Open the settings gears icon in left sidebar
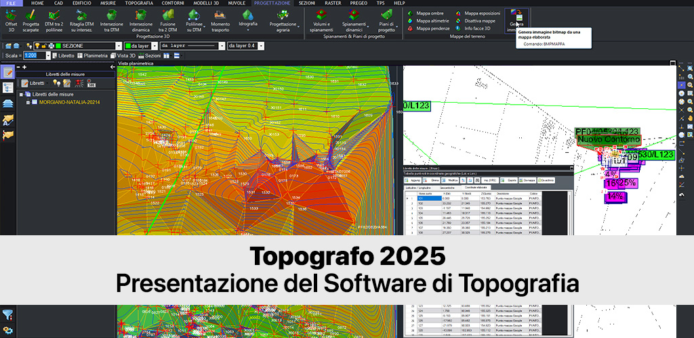694x338 pixels. coord(7,330)
